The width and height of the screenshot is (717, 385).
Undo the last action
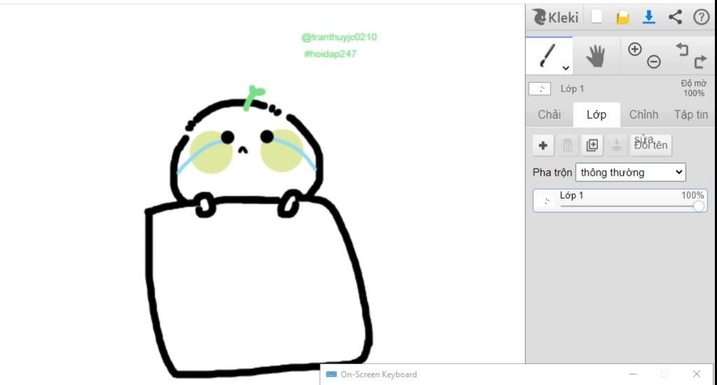pos(682,48)
